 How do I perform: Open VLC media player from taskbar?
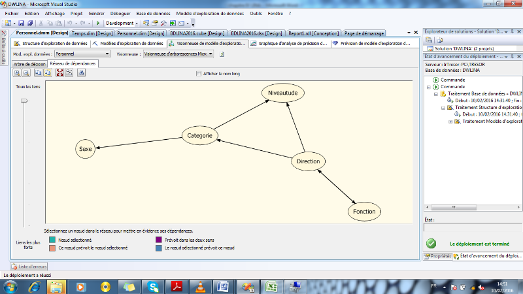tap(201, 287)
